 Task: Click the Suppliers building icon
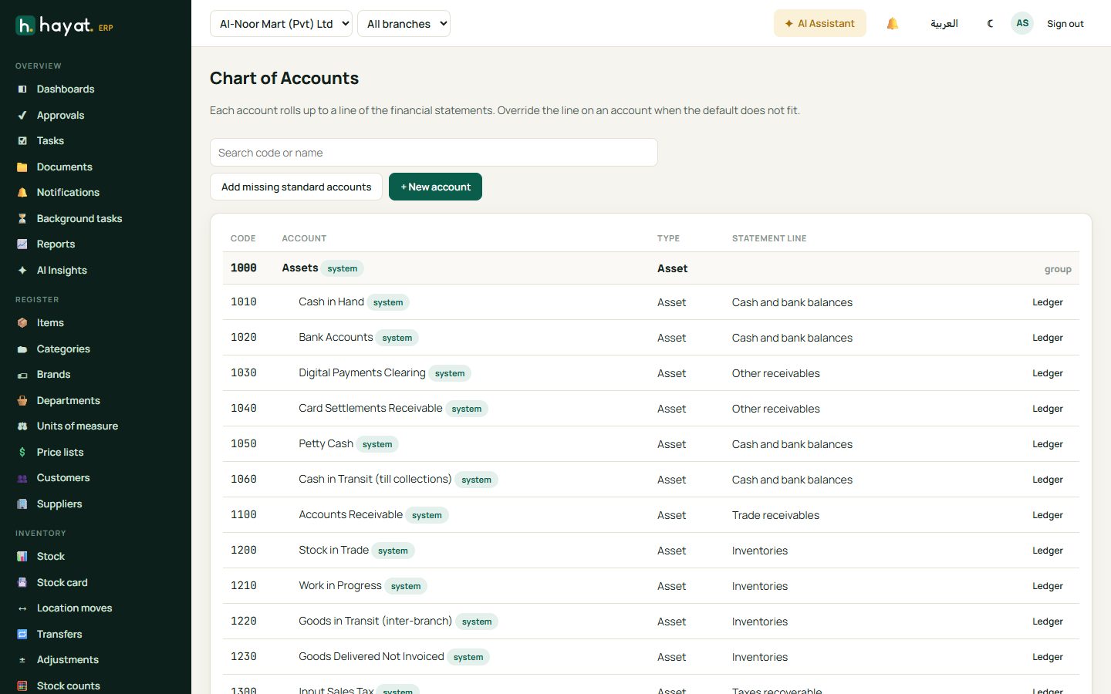[x=22, y=504]
